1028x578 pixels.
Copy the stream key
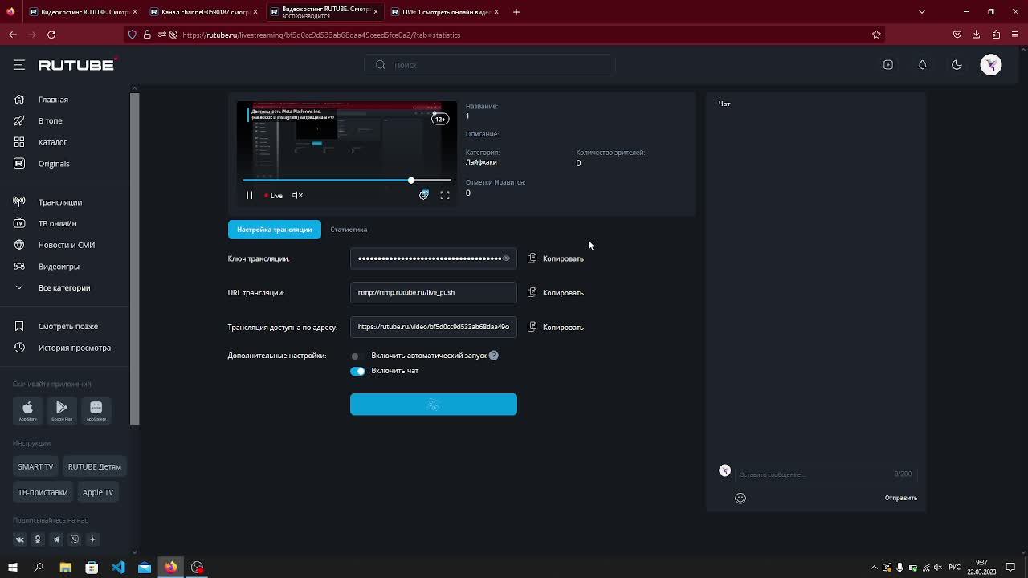click(x=556, y=258)
